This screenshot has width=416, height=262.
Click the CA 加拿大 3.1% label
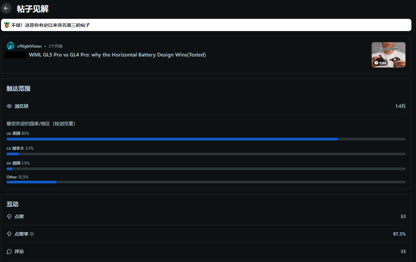(20, 148)
